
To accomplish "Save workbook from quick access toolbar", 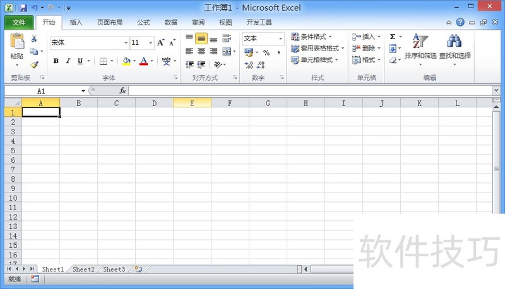I will click(x=23, y=8).
